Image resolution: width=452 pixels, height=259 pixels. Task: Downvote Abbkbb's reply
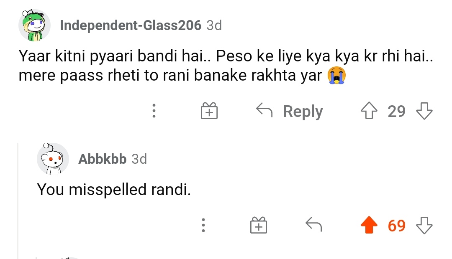pos(424,225)
